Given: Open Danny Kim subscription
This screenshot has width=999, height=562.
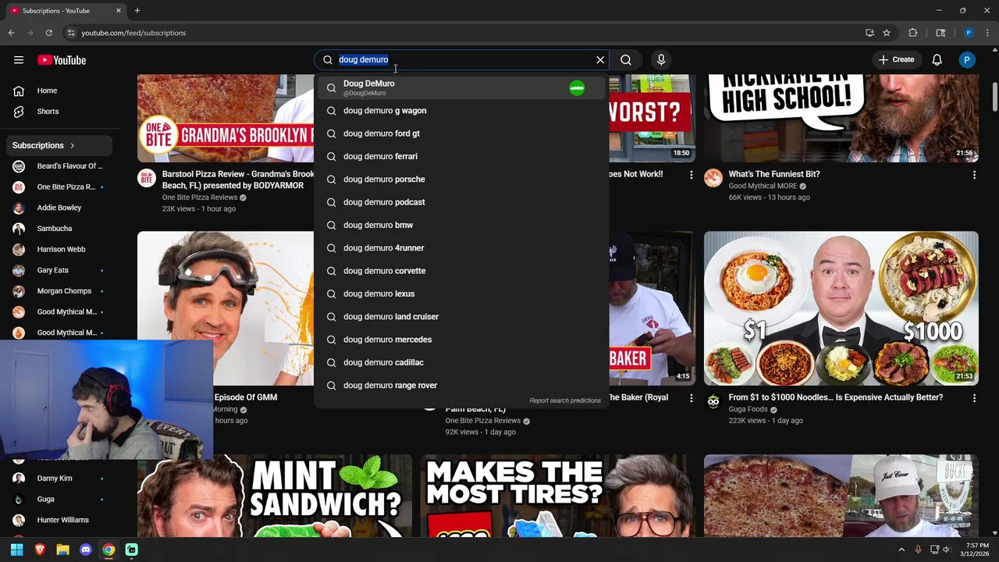Looking at the screenshot, I should coord(59,478).
